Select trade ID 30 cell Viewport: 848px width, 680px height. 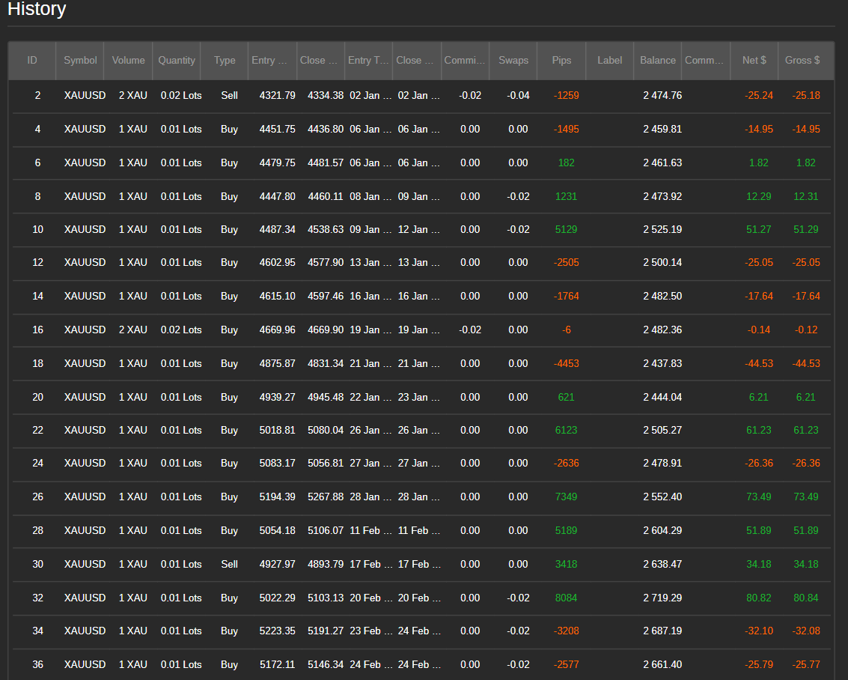pyautogui.click(x=37, y=564)
